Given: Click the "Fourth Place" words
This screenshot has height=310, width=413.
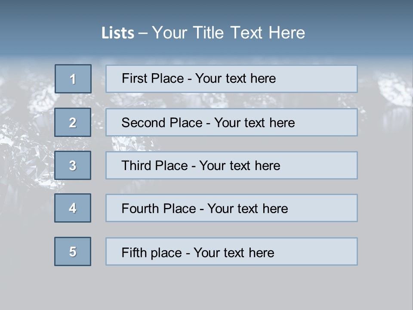Looking at the screenshot, I should (x=159, y=209).
